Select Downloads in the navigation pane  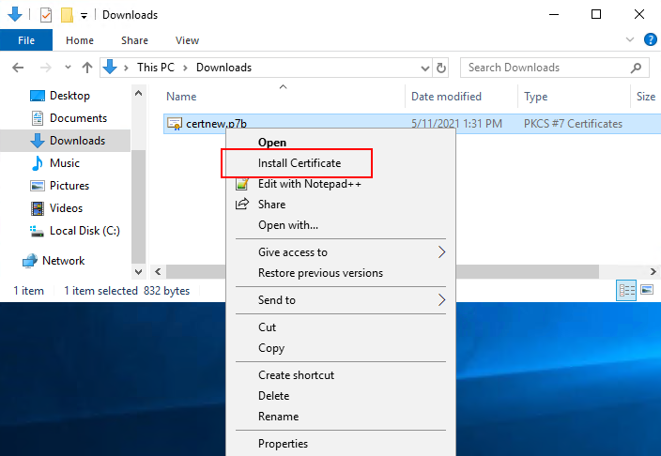(x=66, y=141)
